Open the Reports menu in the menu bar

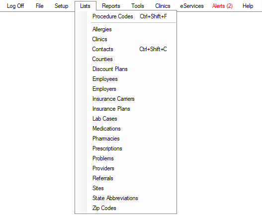pyautogui.click(x=111, y=6)
